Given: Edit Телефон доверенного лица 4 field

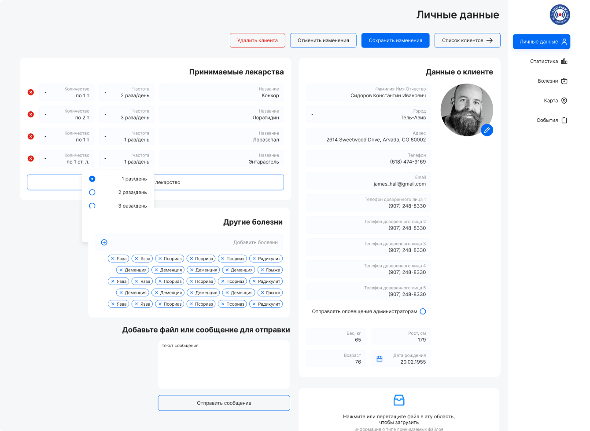Looking at the screenshot, I should [368, 269].
